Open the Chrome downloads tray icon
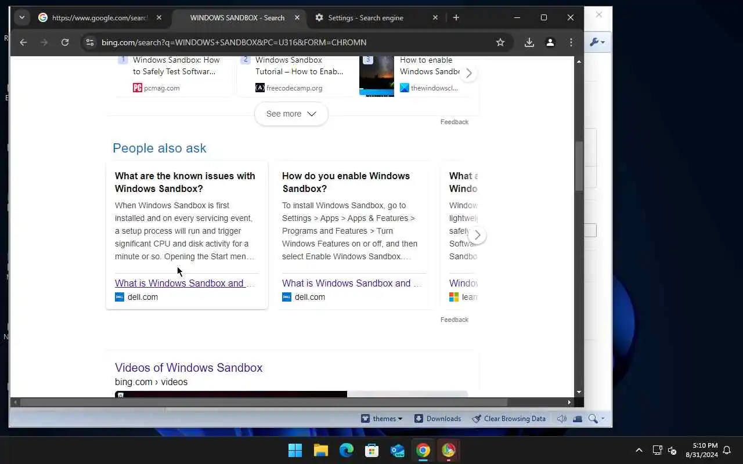The width and height of the screenshot is (743, 464). [x=529, y=42]
